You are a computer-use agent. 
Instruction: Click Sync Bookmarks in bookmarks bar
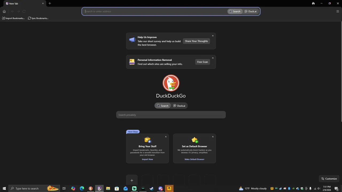pos(38,18)
